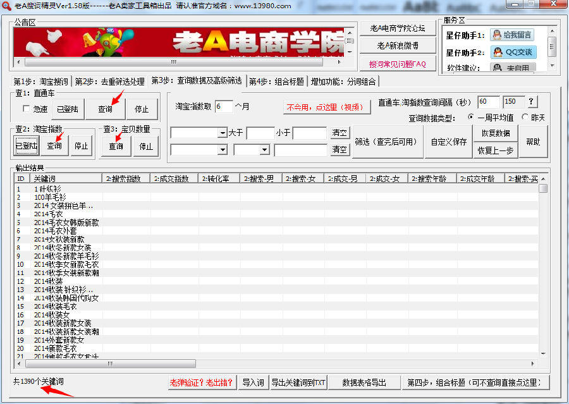Click 自定义保存 button
Image resolution: width=569 pixels, height=404 pixels.
point(448,142)
